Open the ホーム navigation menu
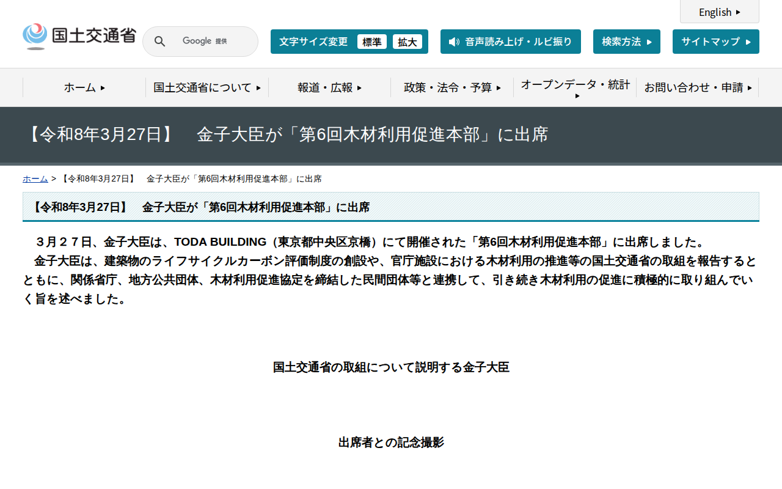782x489 pixels. pos(84,87)
